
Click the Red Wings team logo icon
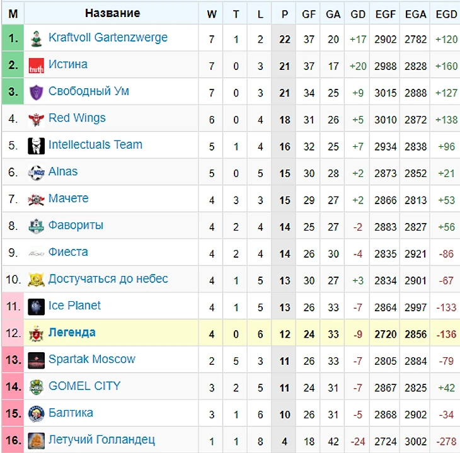36,119
